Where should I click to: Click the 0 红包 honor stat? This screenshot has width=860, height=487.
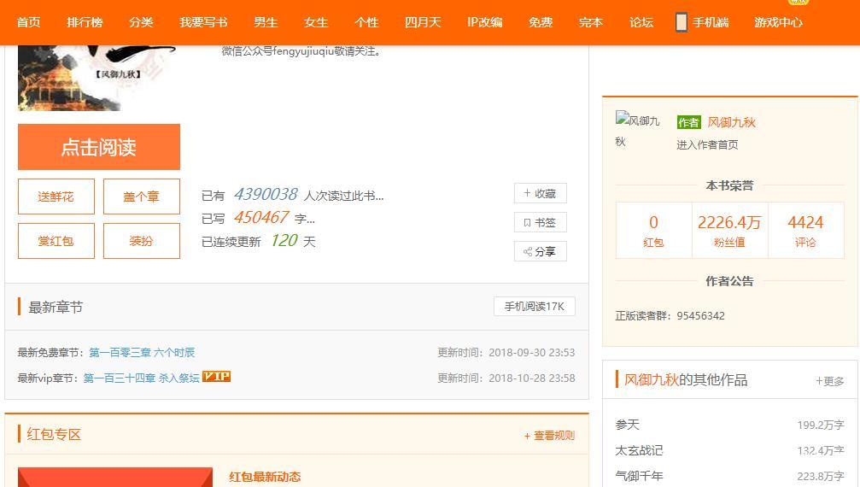654,231
